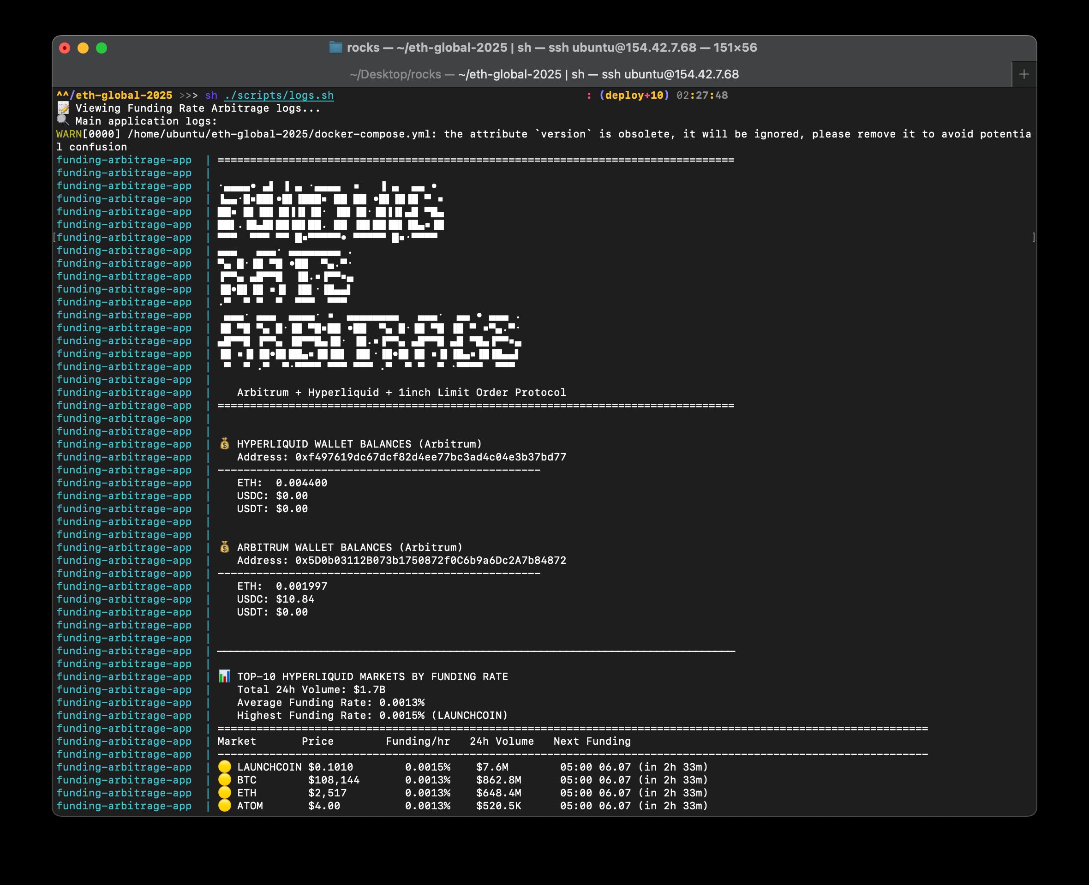Click the LAUNCHCOIN funding rate 0.0015%

coord(428,767)
